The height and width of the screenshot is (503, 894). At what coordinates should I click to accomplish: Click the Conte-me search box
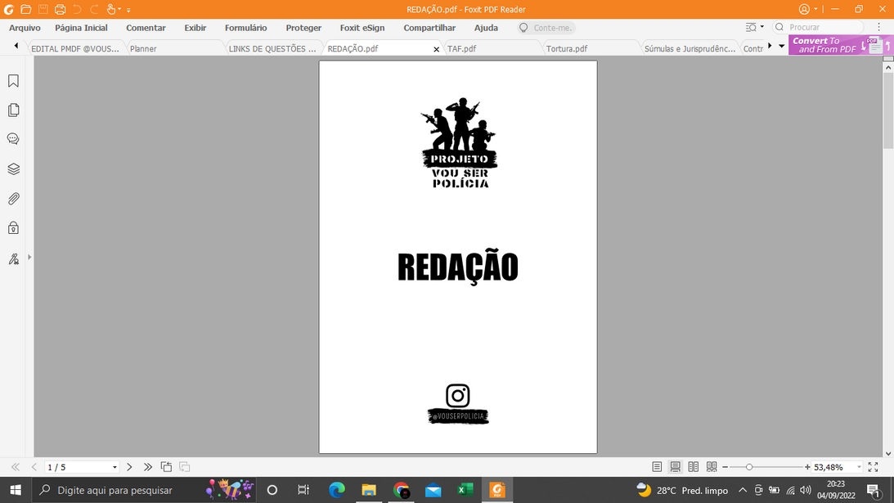tap(546, 28)
